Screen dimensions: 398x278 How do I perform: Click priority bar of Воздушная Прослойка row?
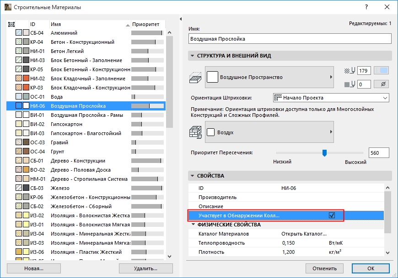click(147, 106)
